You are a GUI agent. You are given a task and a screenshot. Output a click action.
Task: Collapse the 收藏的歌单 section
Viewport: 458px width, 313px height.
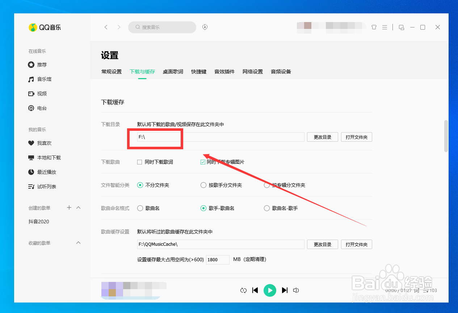(x=79, y=243)
